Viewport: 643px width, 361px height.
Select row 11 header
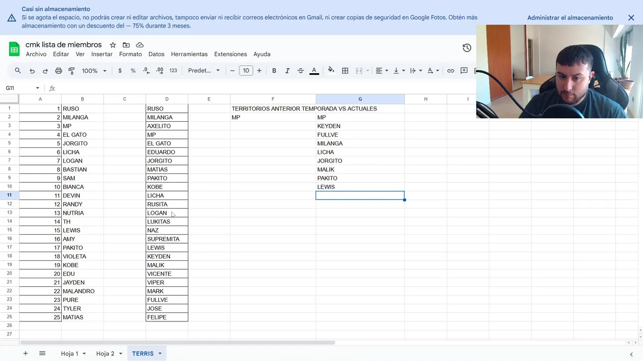click(x=10, y=195)
